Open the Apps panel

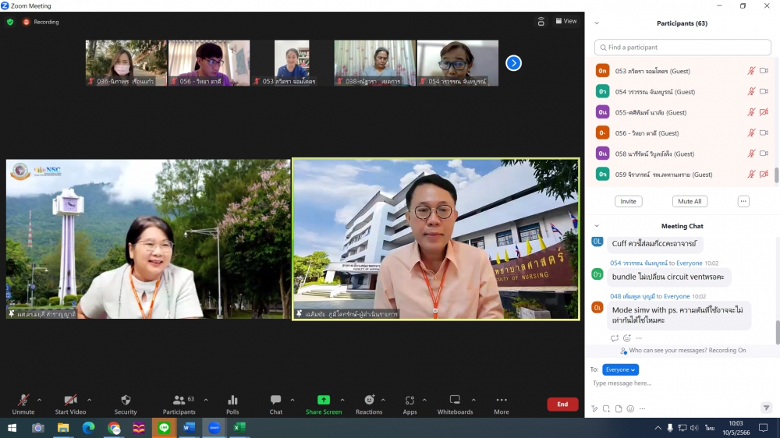409,403
